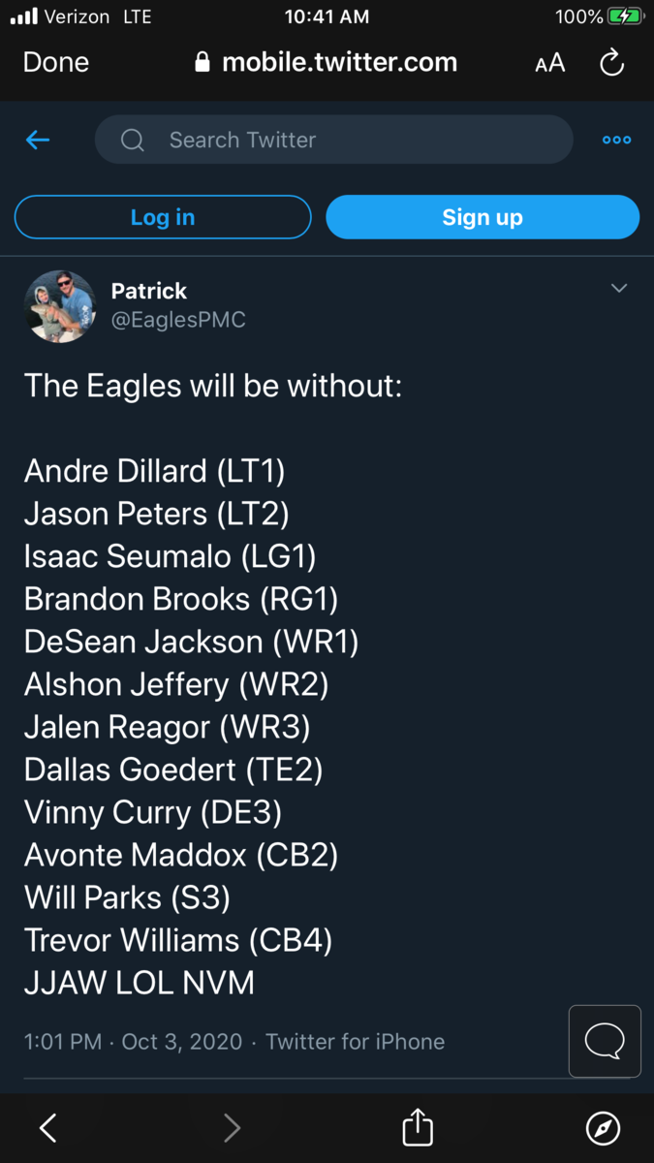The image size is (654, 1163).
Task: Open the AA text size menu
Action: pyautogui.click(x=549, y=63)
